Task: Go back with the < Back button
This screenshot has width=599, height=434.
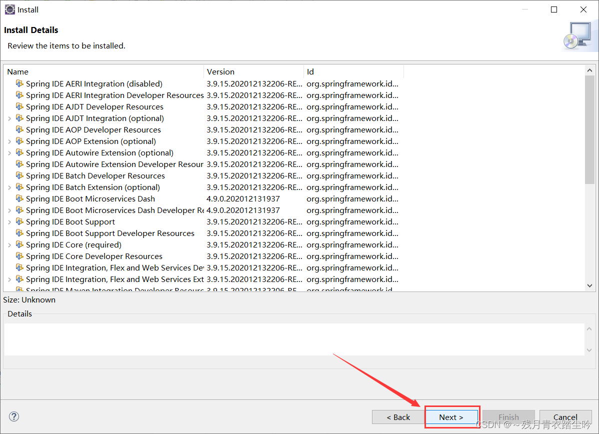Action: [398, 417]
